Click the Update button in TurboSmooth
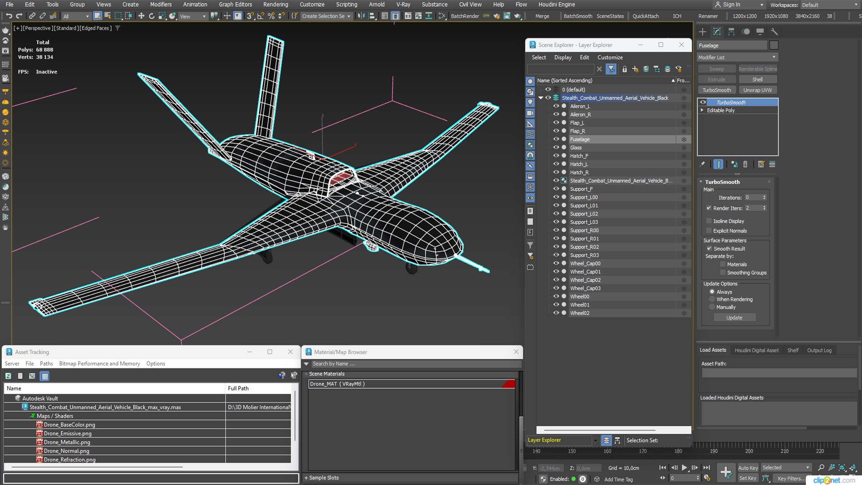862x485 pixels. [734, 318]
